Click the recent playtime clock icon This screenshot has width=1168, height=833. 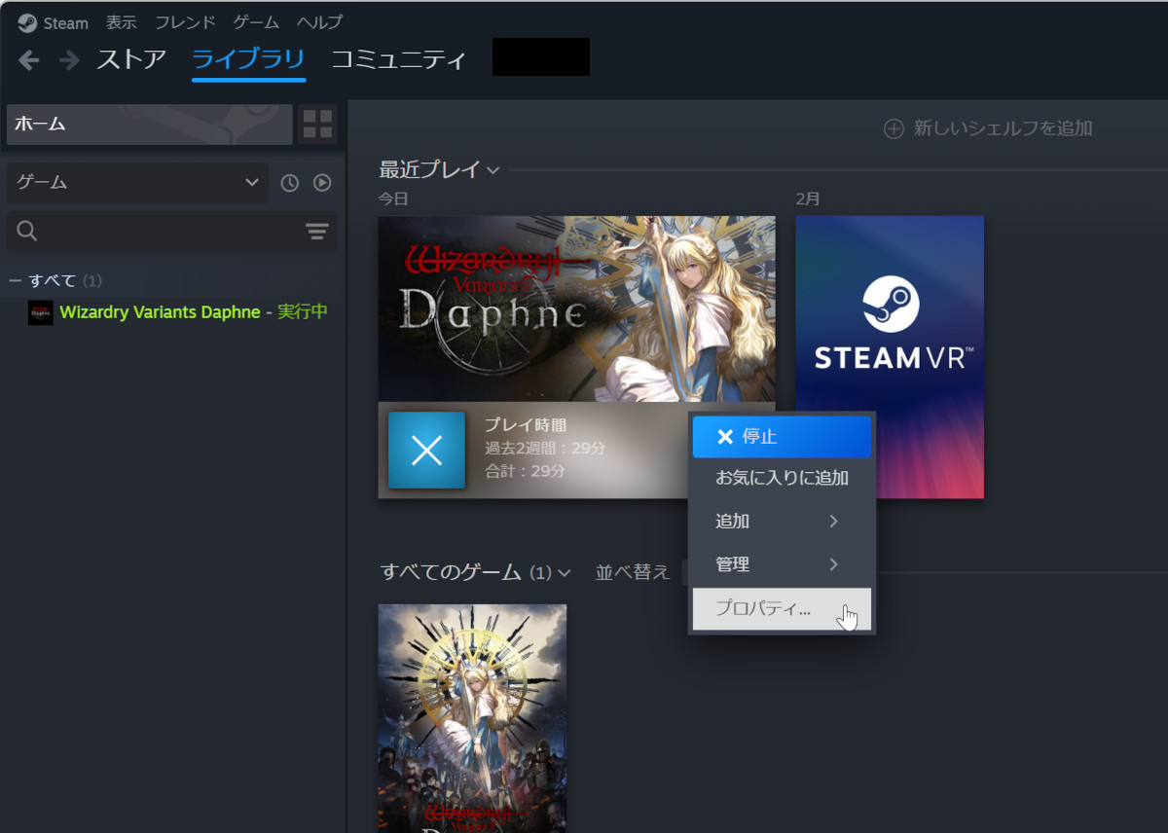click(289, 182)
